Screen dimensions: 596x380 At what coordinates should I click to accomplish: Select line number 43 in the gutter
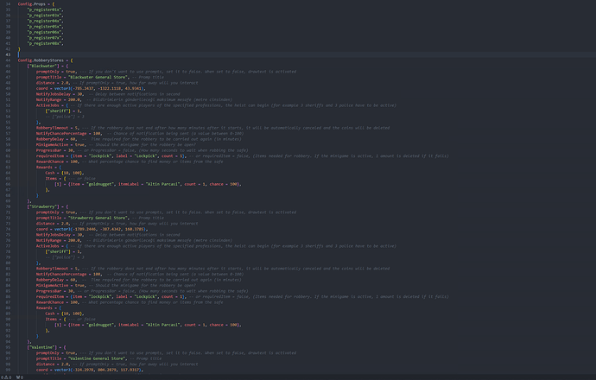[8, 54]
